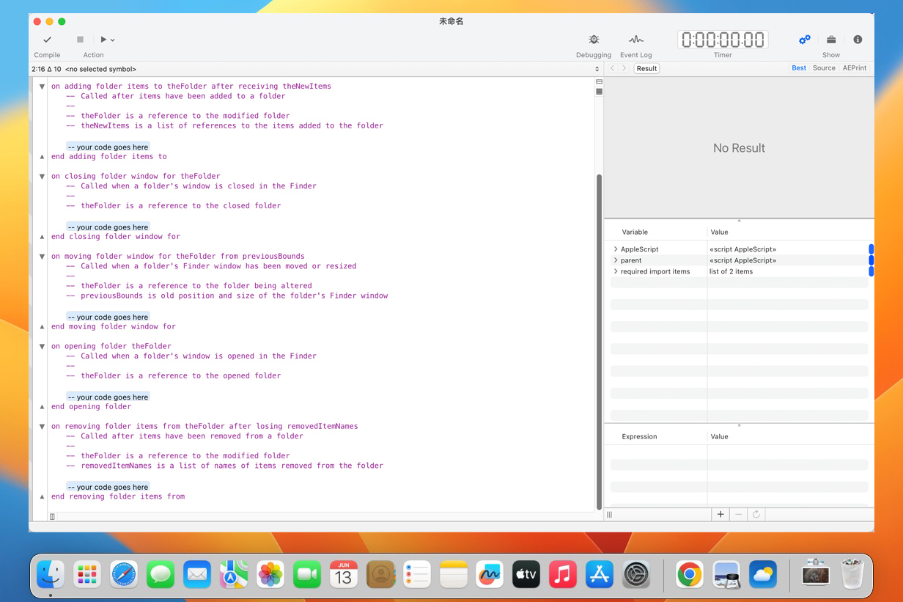Select placeholder in closing folder window handler
The height and width of the screenshot is (602, 903).
(x=108, y=227)
